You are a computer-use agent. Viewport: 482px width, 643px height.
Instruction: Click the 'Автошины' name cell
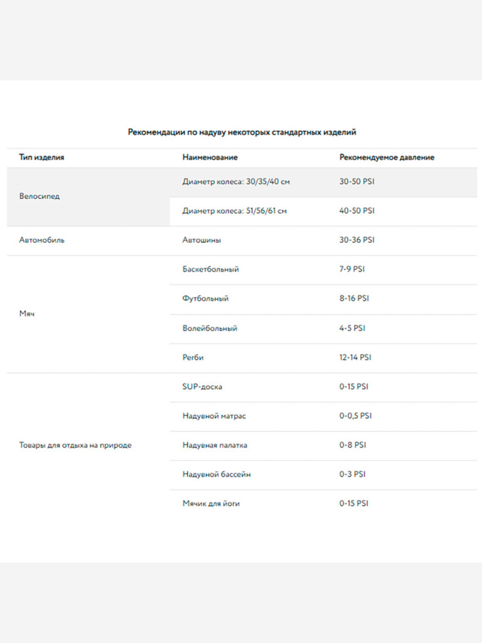click(201, 240)
